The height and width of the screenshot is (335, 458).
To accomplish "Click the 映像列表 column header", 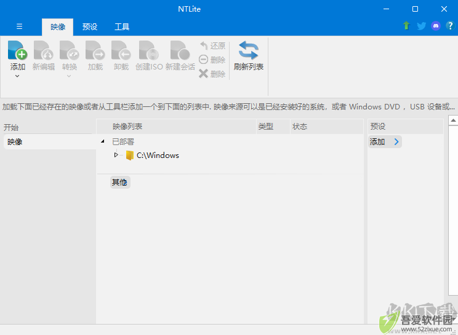I will click(176, 126).
